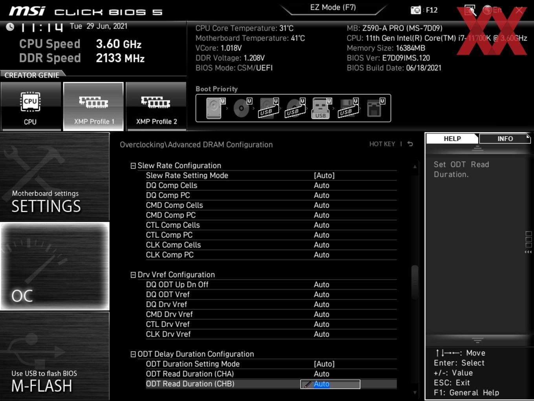Screen dimensions: 534x401
Task: Open the DQ Comp PC Auto value
Action: [322, 195]
